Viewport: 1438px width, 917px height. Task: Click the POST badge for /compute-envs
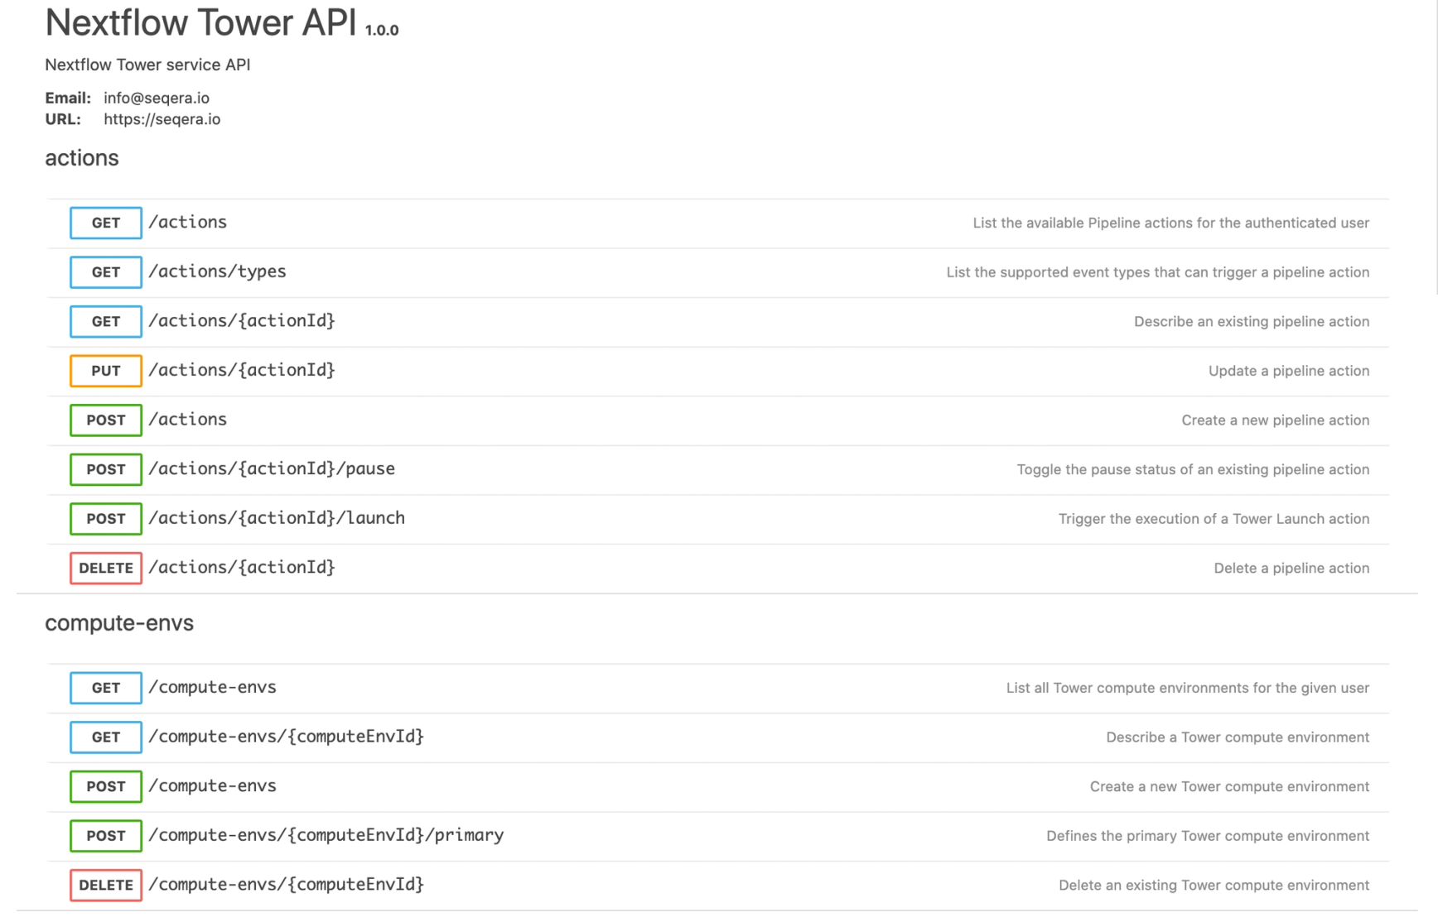point(106,786)
